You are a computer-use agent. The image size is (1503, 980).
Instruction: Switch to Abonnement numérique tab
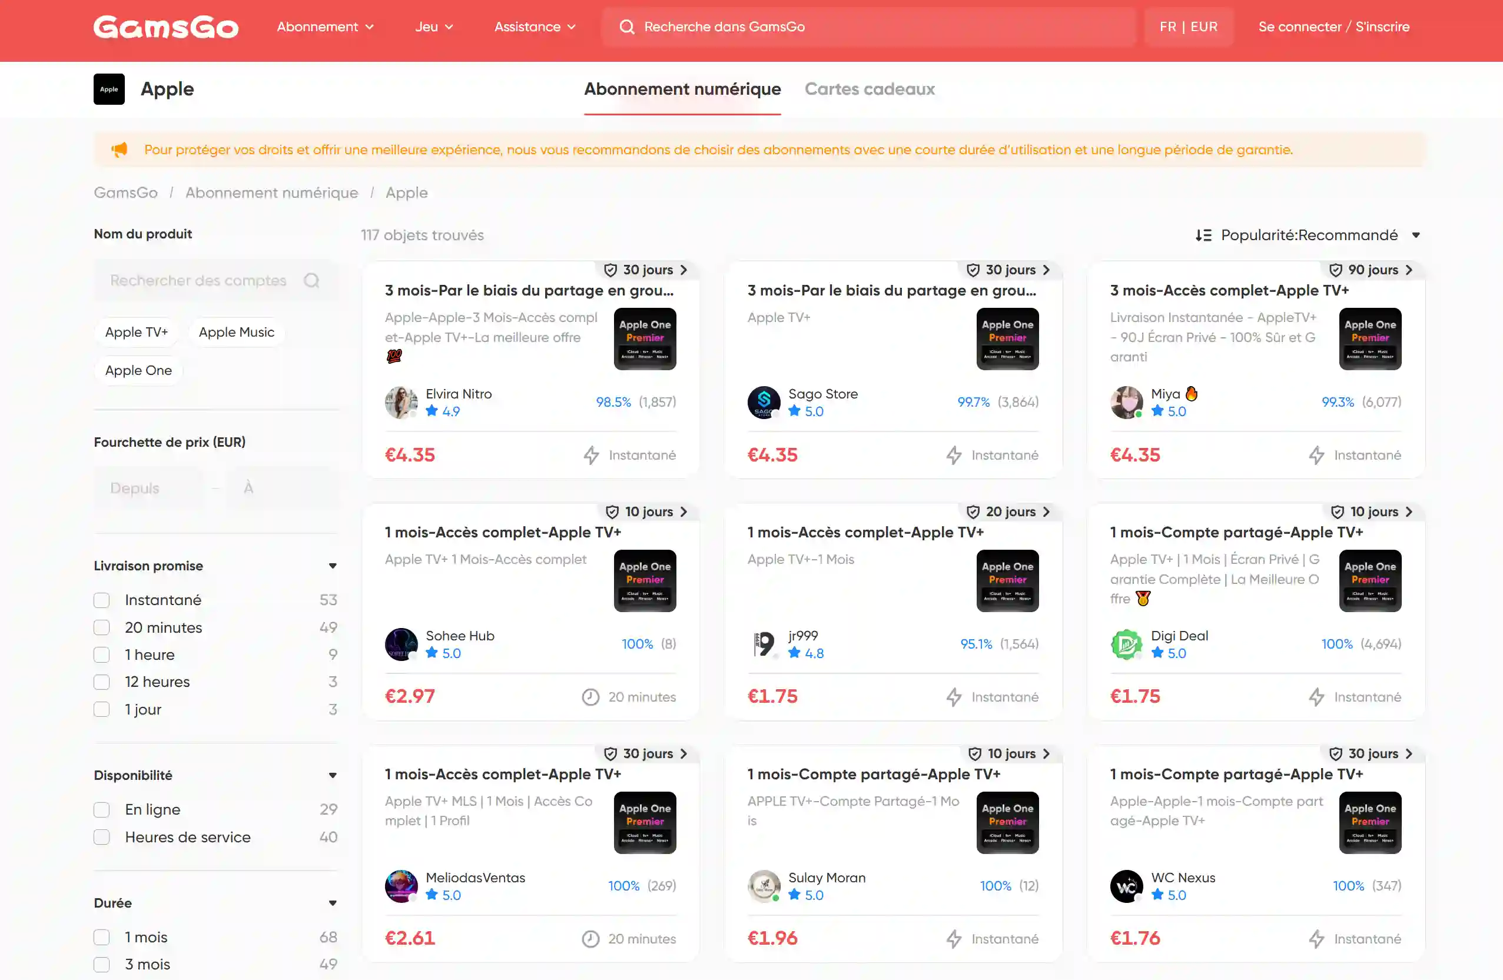682,89
